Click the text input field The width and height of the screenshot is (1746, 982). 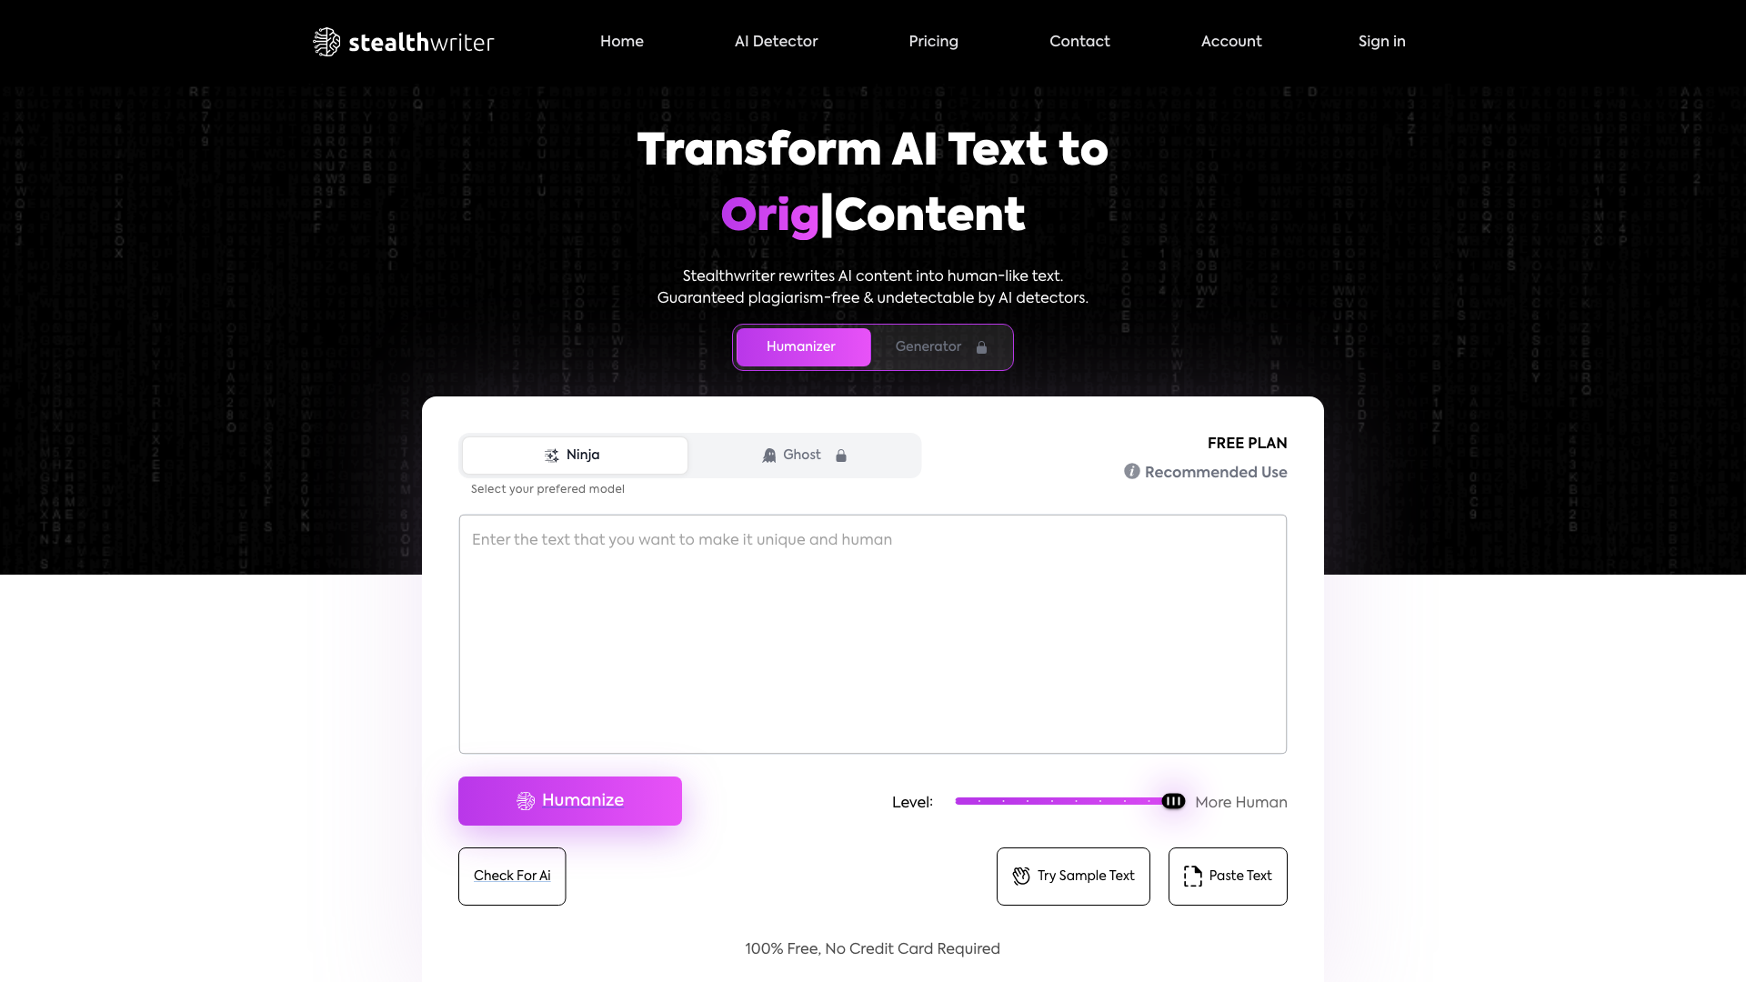873,633
